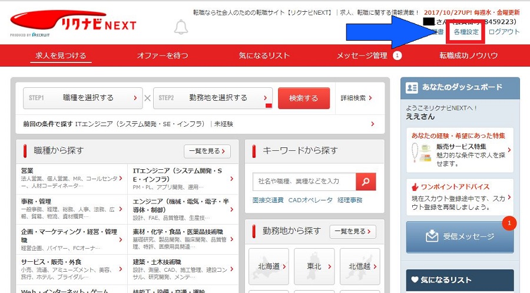This screenshot has height=293, width=530.
Task: Click the thumbs-up icon beside ワンポイントアドバイス
Action: [415, 187]
